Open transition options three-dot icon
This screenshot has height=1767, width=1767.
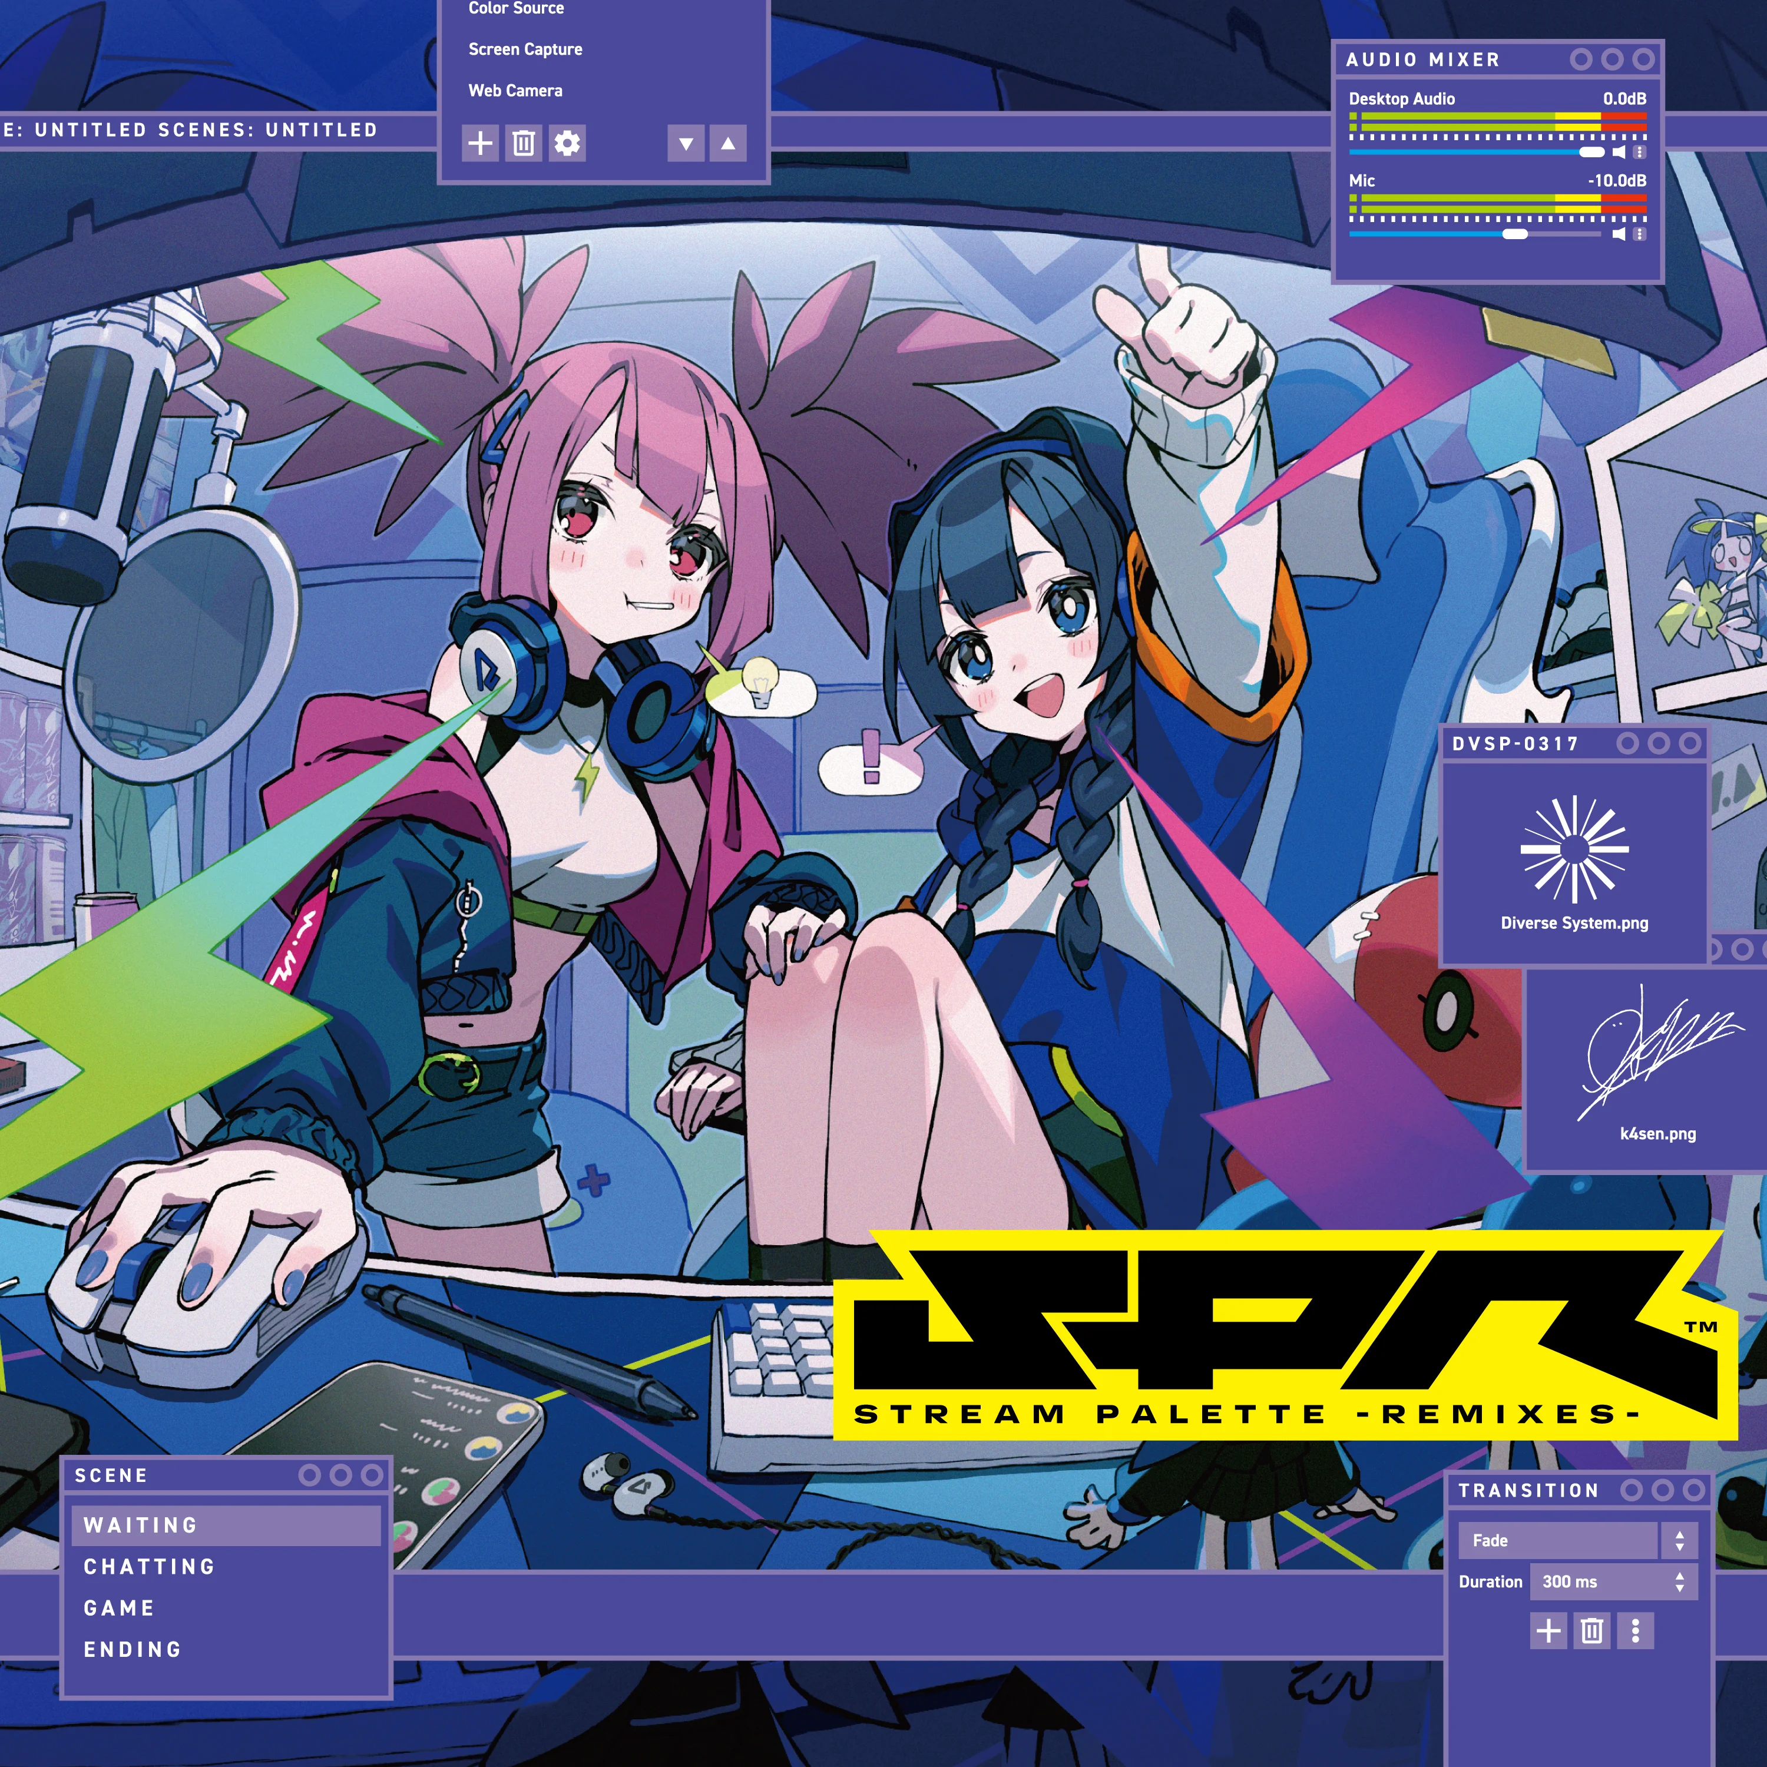pos(1635,1631)
